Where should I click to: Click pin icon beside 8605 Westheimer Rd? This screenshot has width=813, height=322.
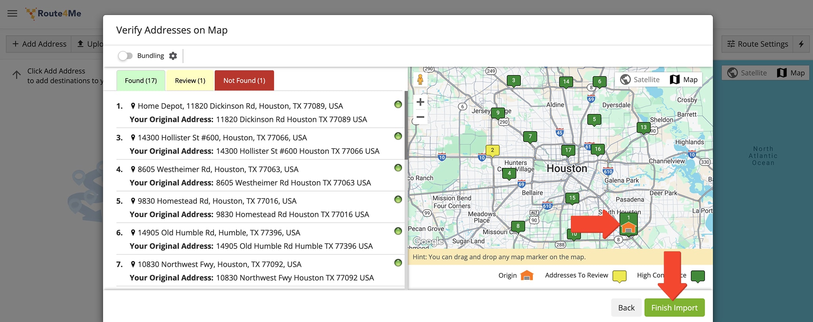(x=133, y=169)
